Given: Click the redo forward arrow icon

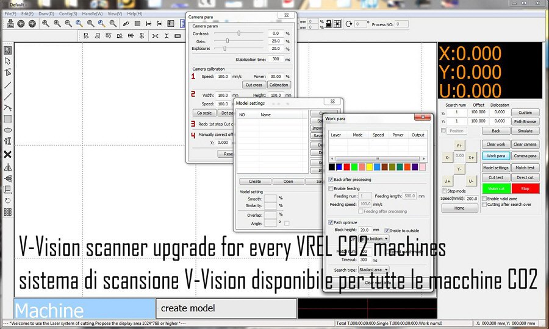Looking at the screenshot, I should 32,24.
